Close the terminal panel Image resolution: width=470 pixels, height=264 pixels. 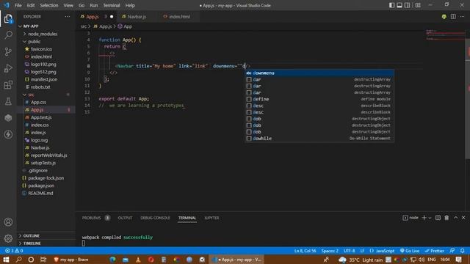[463, 218]
